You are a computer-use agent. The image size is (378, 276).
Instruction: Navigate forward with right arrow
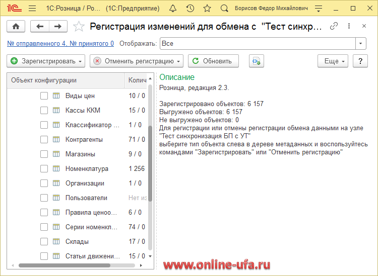tap(58, 26)
